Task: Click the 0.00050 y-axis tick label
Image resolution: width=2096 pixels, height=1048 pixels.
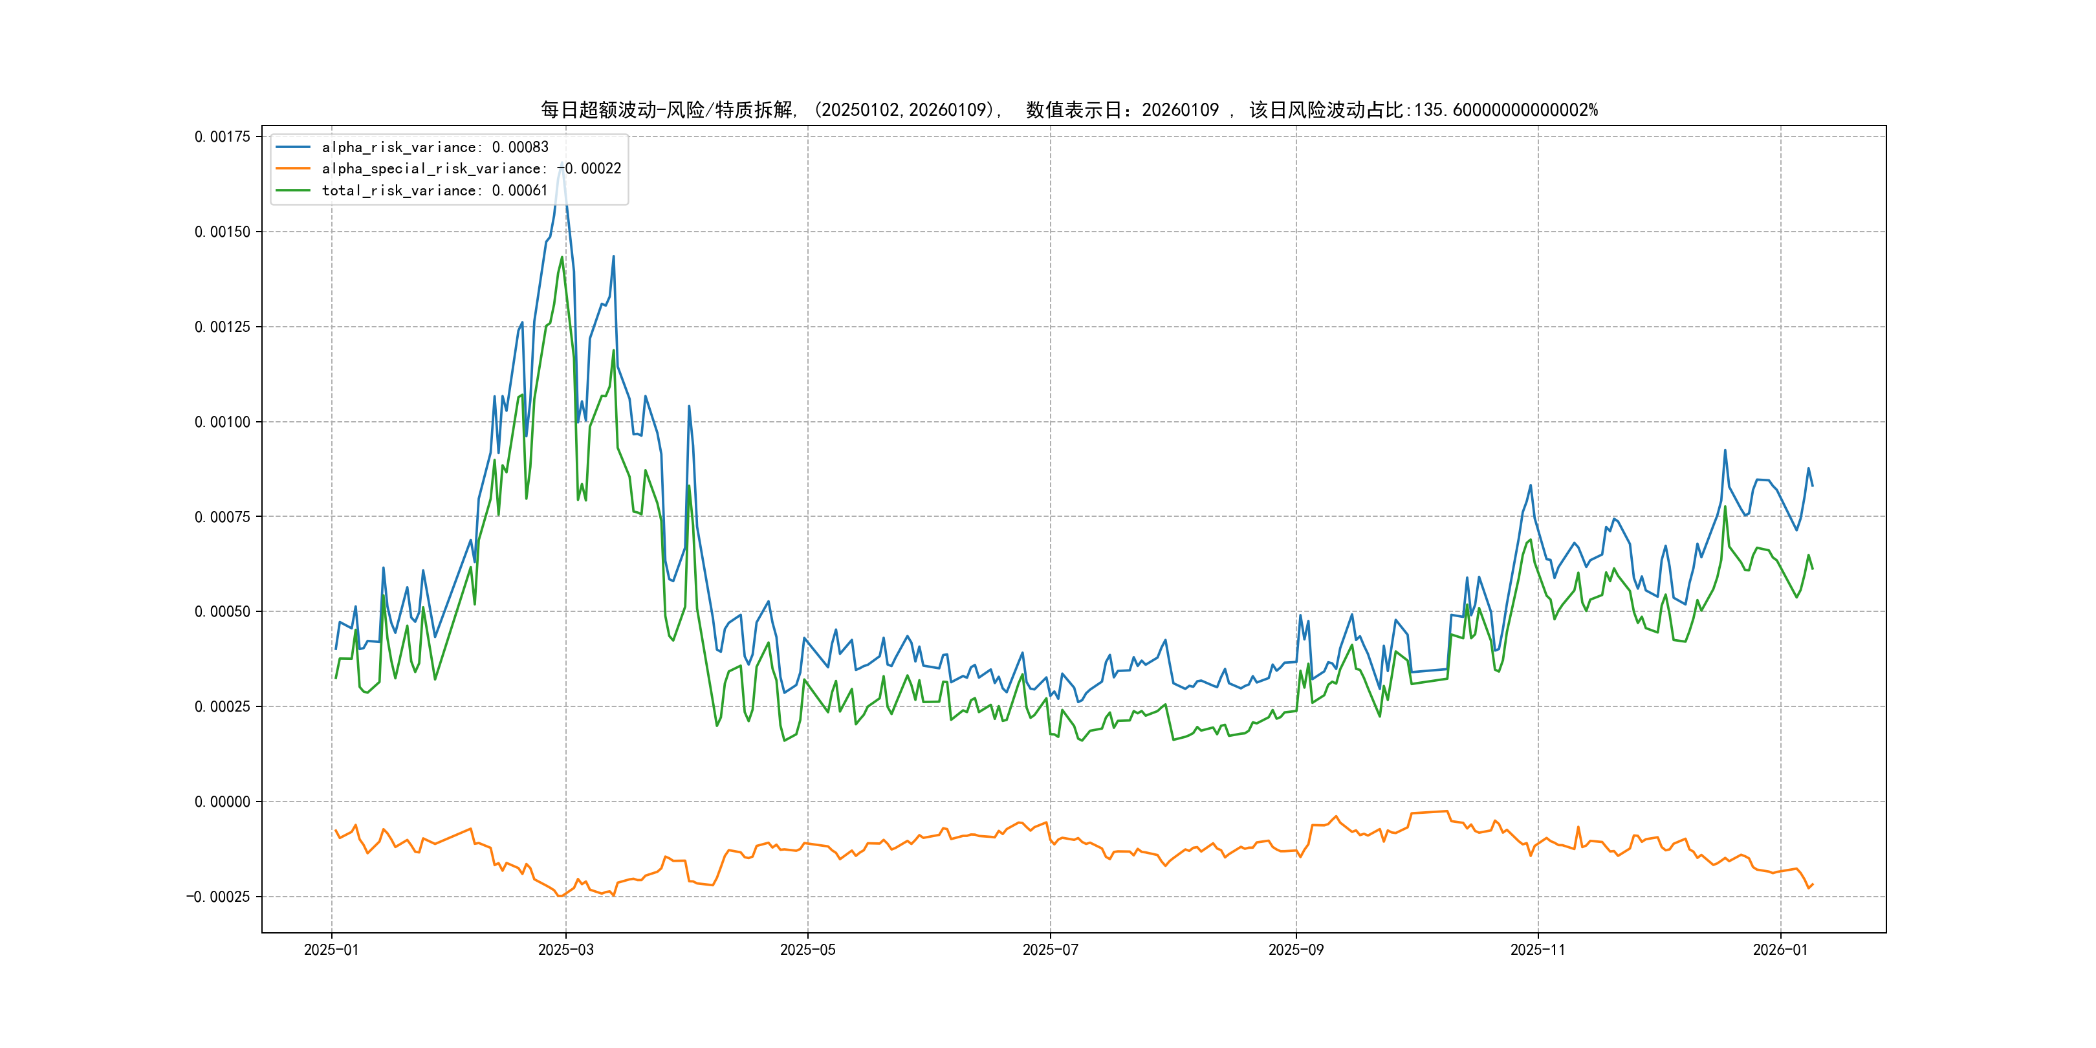Action: click(x=222, y=611)
